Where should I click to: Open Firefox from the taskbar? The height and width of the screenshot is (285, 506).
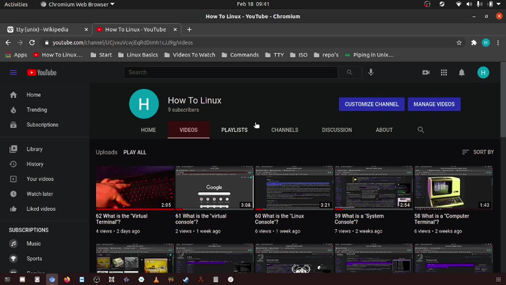click(x=67, y=279)
